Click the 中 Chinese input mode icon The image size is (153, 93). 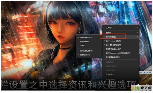pos(141,72)
